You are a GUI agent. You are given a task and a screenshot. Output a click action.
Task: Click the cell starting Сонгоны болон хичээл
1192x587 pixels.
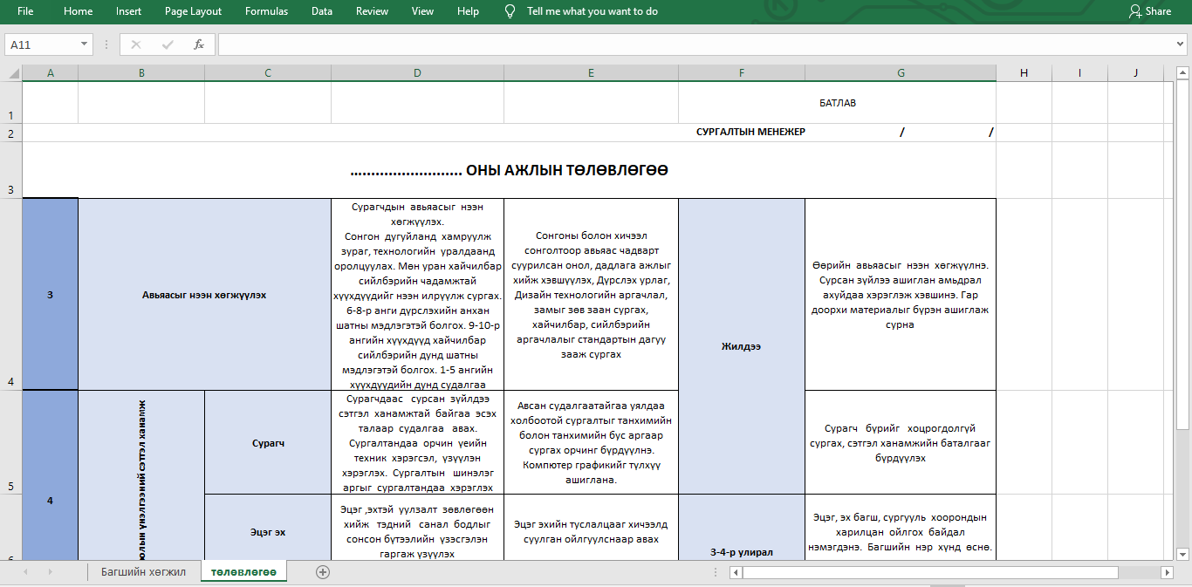[x=591, y=294]
